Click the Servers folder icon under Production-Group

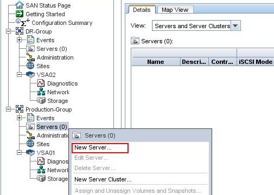(x=30, y=127)
